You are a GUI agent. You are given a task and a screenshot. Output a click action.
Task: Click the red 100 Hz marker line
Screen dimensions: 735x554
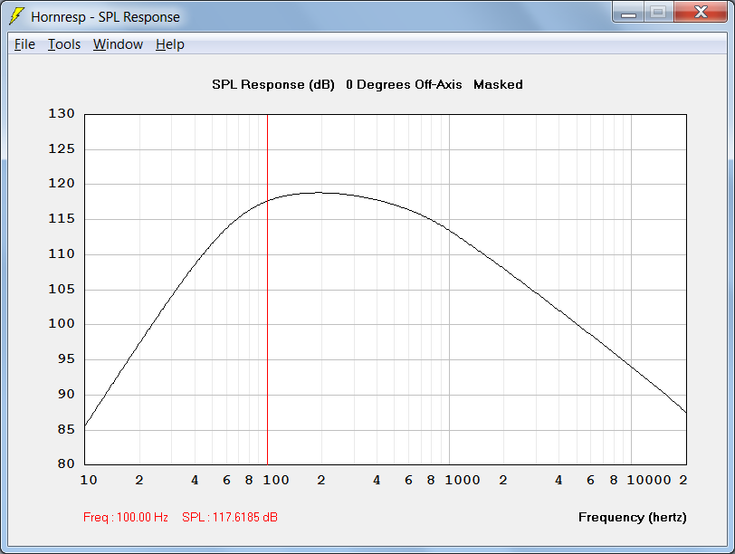click(267, 290)
